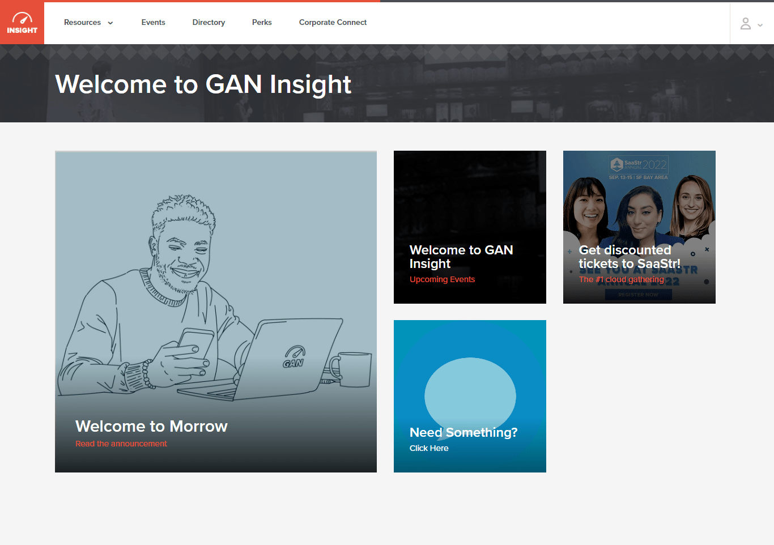Click the Upcoming Events link
774x545 pixels.
pos(442,279)
